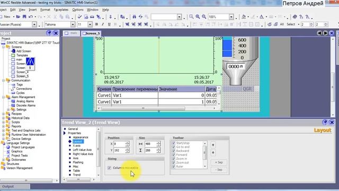This screenshot has height=191, width=339.
Task: Click the zoom out magnifier icon
Action: click(204, 16)
